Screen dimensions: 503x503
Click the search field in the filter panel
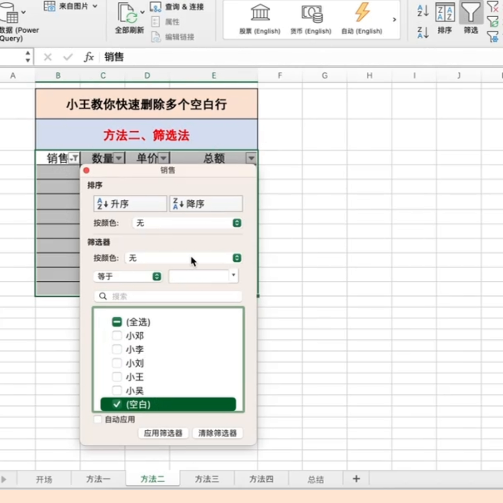pos(168,296)
